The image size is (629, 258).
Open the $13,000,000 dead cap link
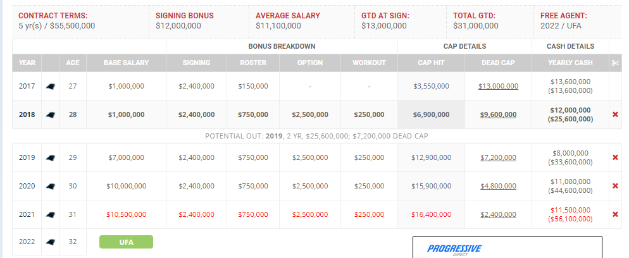(x=498, y=86)
